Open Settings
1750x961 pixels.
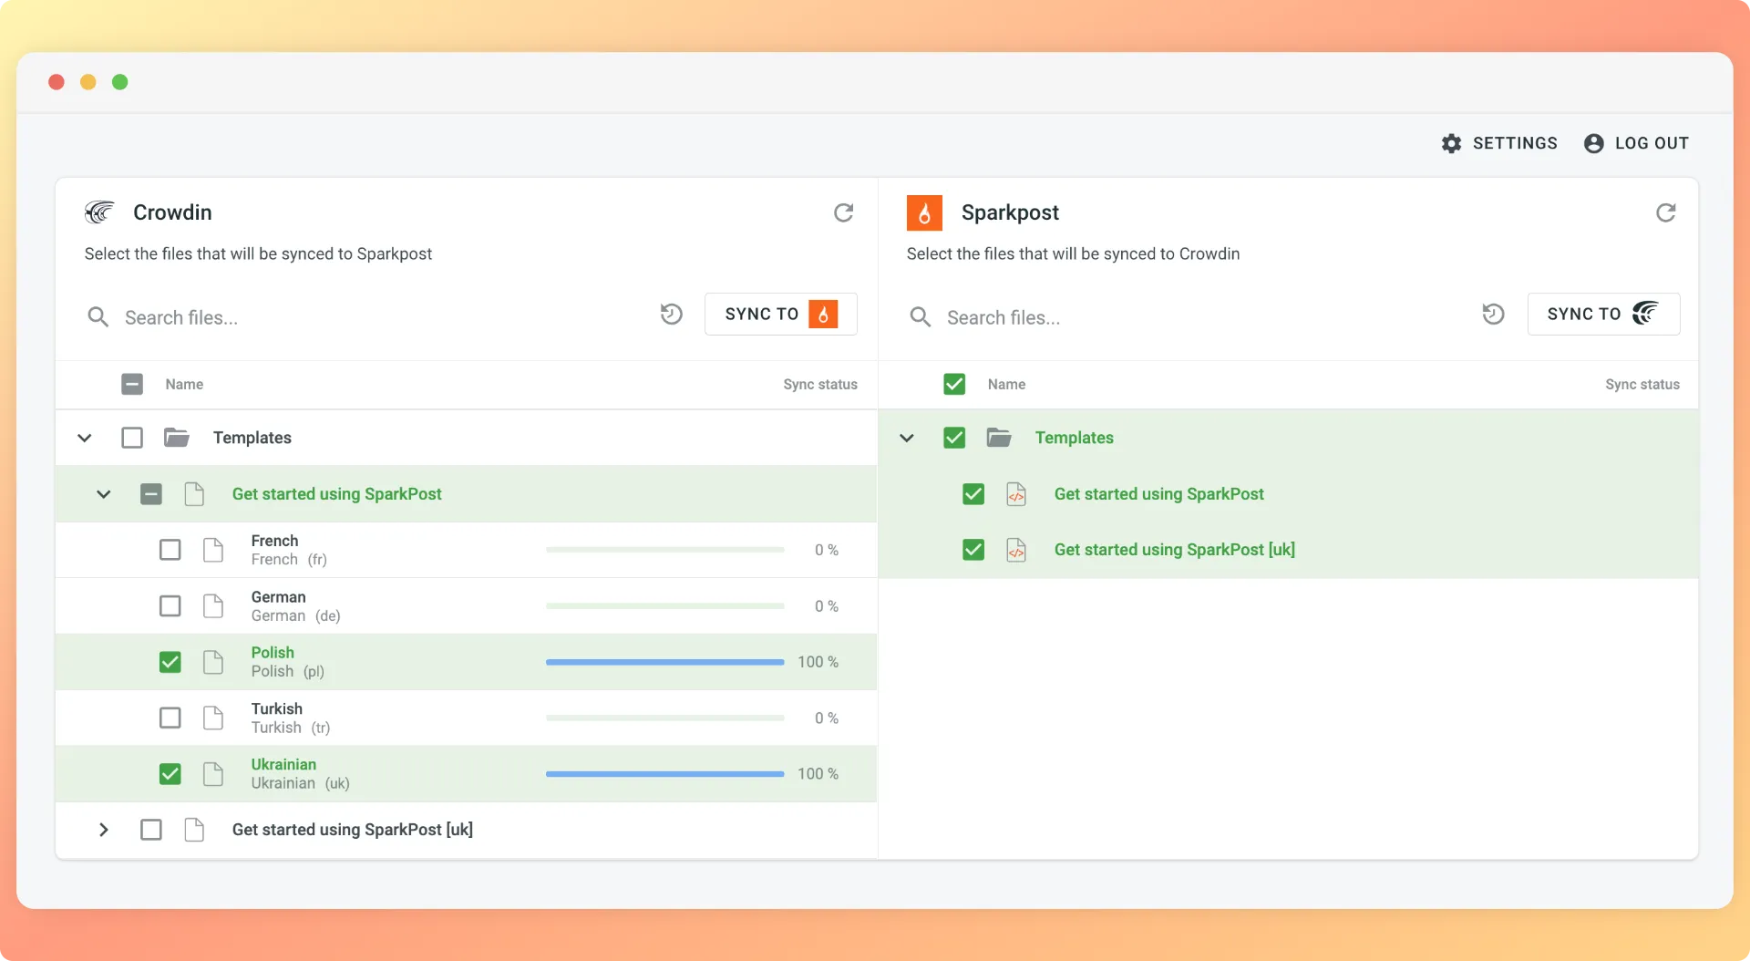1499,143
